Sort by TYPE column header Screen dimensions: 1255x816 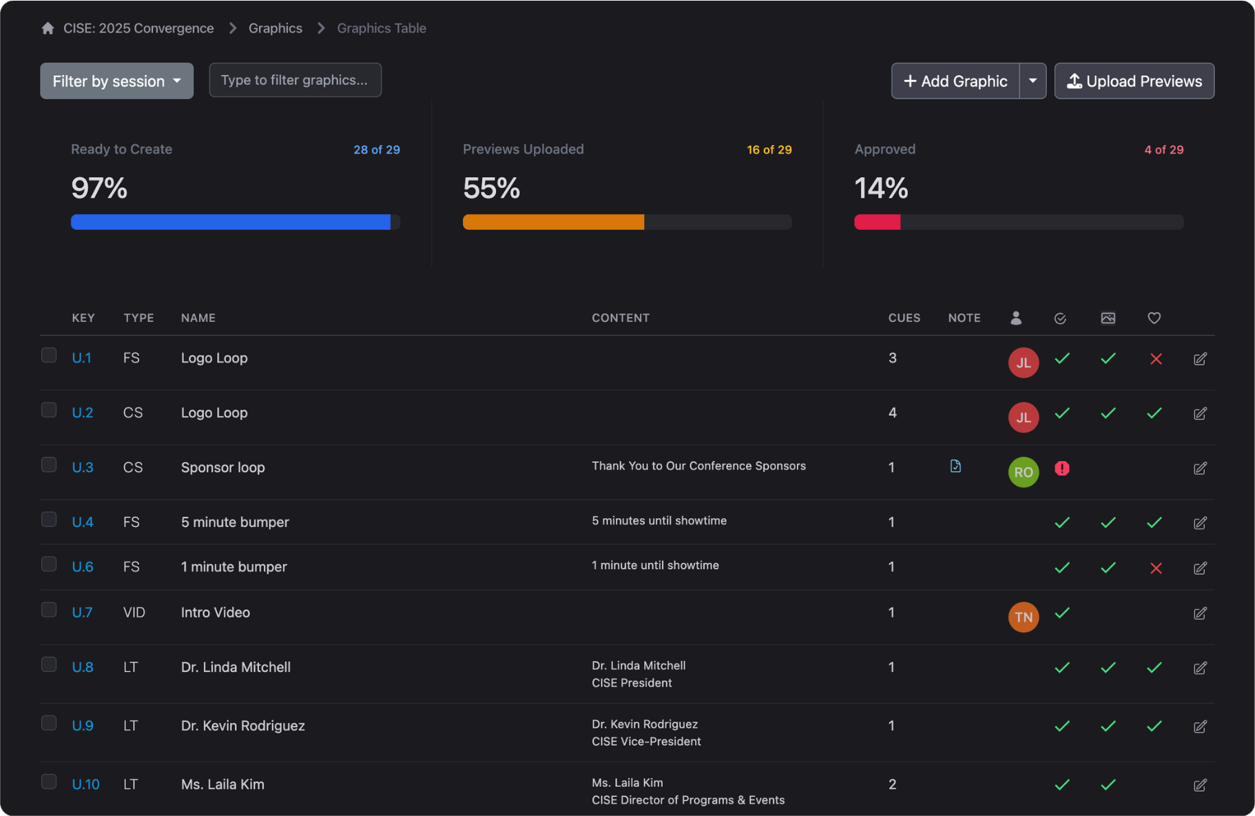[138, 318]
